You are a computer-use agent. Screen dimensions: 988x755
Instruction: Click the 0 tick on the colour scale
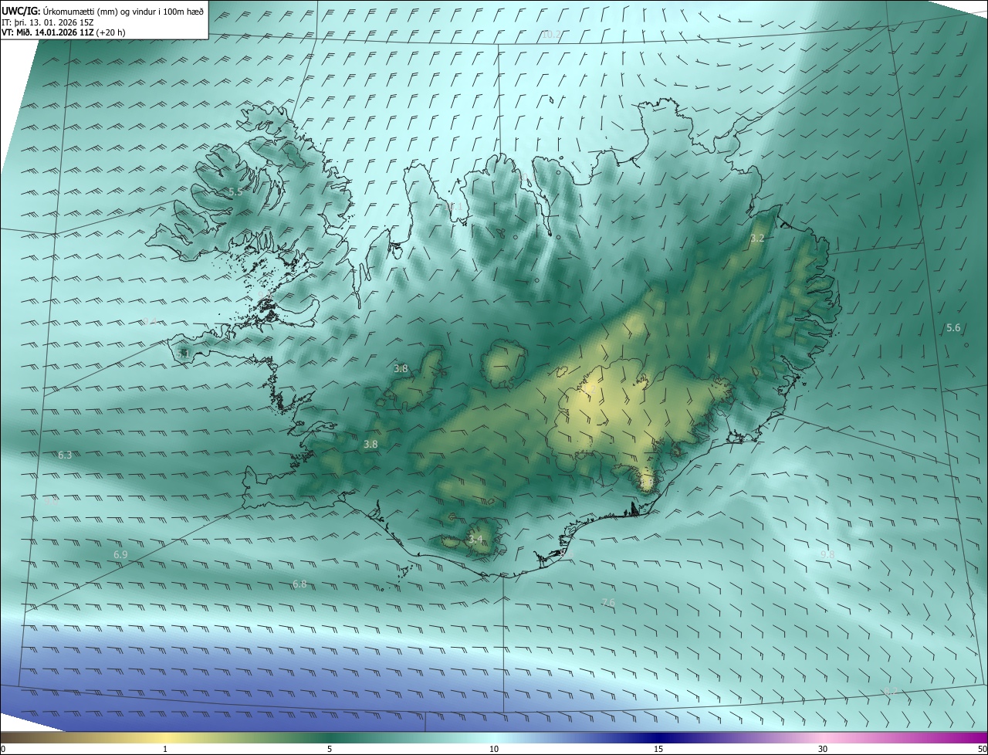(x=3, y=749)
